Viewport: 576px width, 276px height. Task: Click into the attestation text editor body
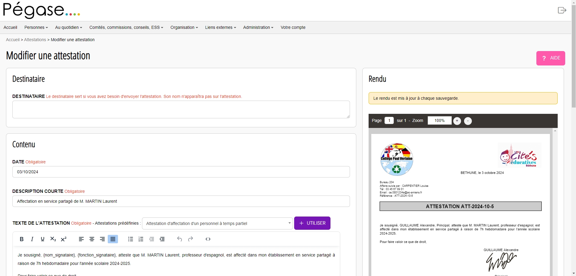(176, 261)
